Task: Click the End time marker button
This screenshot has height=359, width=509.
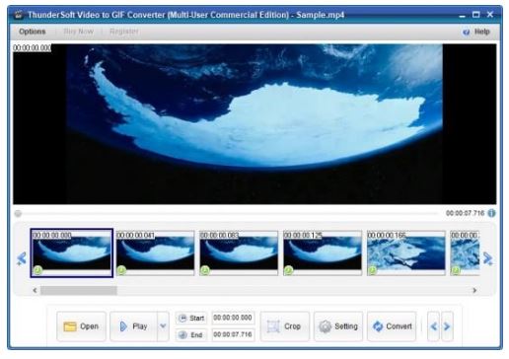Action: (191, 335)
